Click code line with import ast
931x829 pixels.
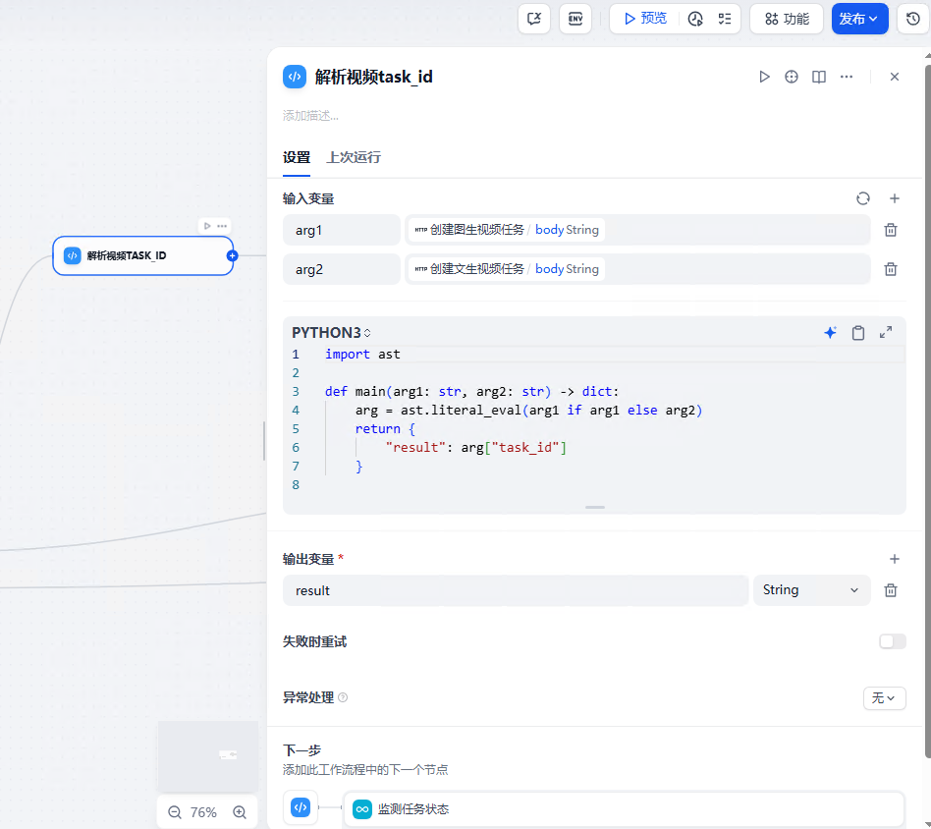[362, 355]
